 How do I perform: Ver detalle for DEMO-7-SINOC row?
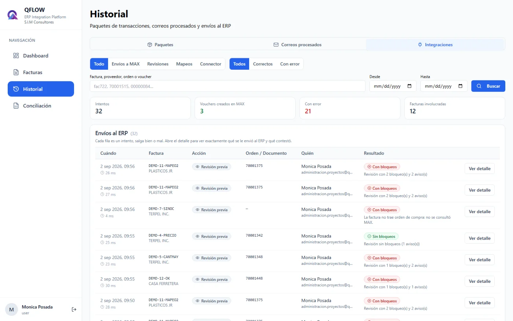click(480, 212)
